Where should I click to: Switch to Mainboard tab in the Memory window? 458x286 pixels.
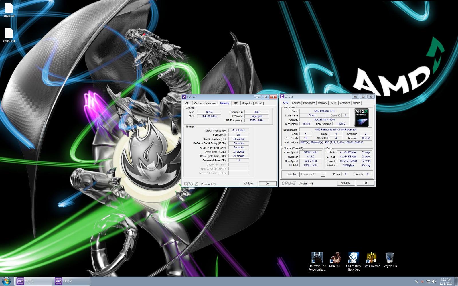211,104
